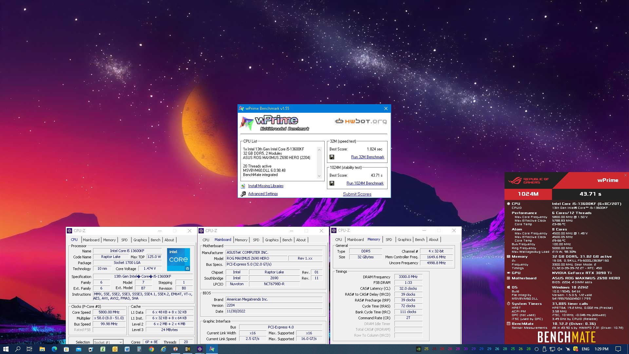Launch Excel from the taskbar

(103, 349)
